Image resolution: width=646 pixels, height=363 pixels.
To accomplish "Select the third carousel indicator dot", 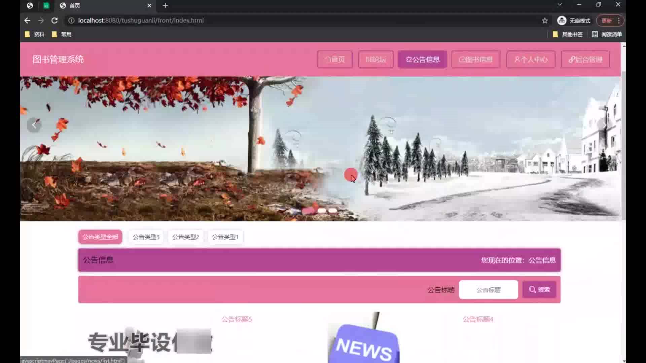I will coord(332,211).
